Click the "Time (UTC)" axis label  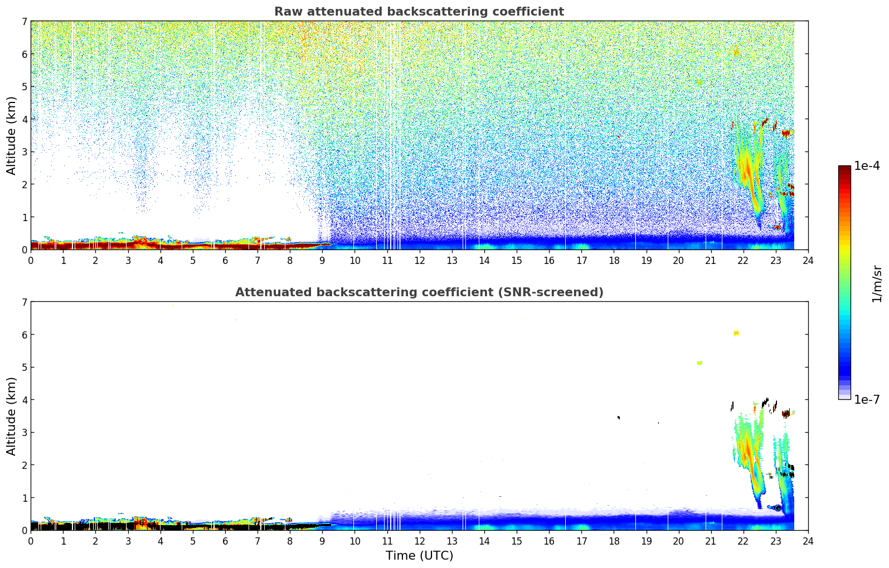point(419,556)
